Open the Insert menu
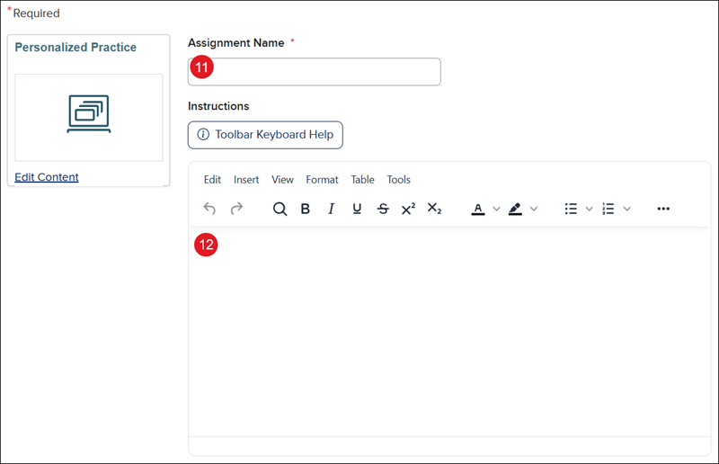Viewport: 719px width, 464px height. (246, 180)
